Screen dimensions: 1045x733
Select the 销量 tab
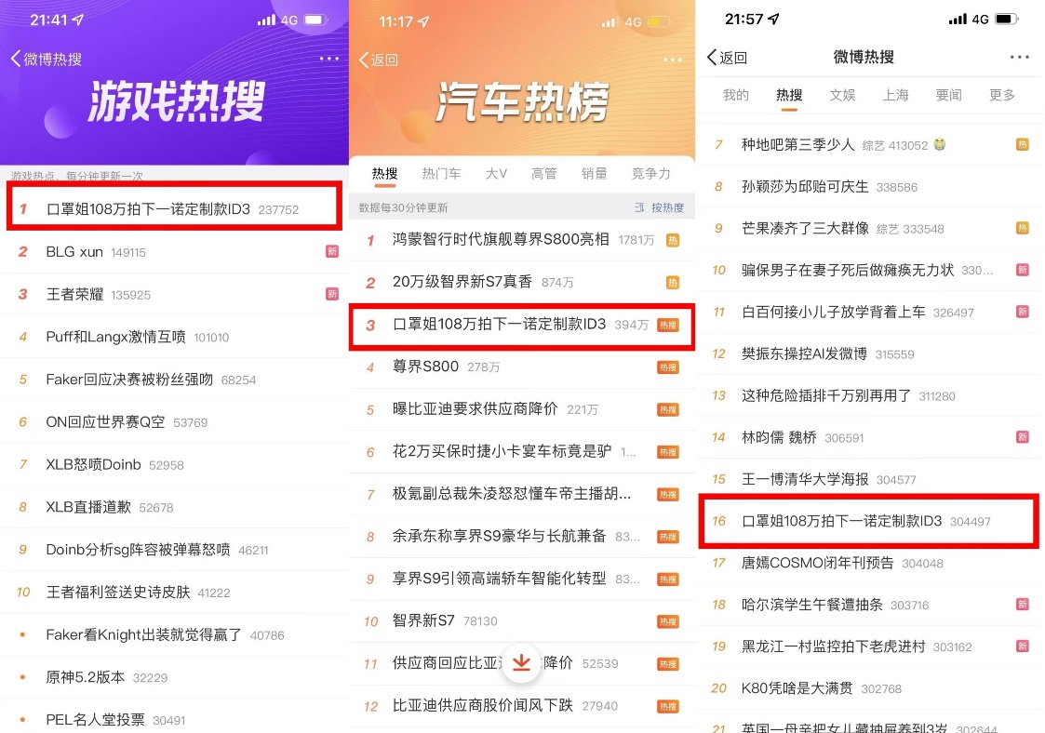pyautogui.click(x=594, y=174)
